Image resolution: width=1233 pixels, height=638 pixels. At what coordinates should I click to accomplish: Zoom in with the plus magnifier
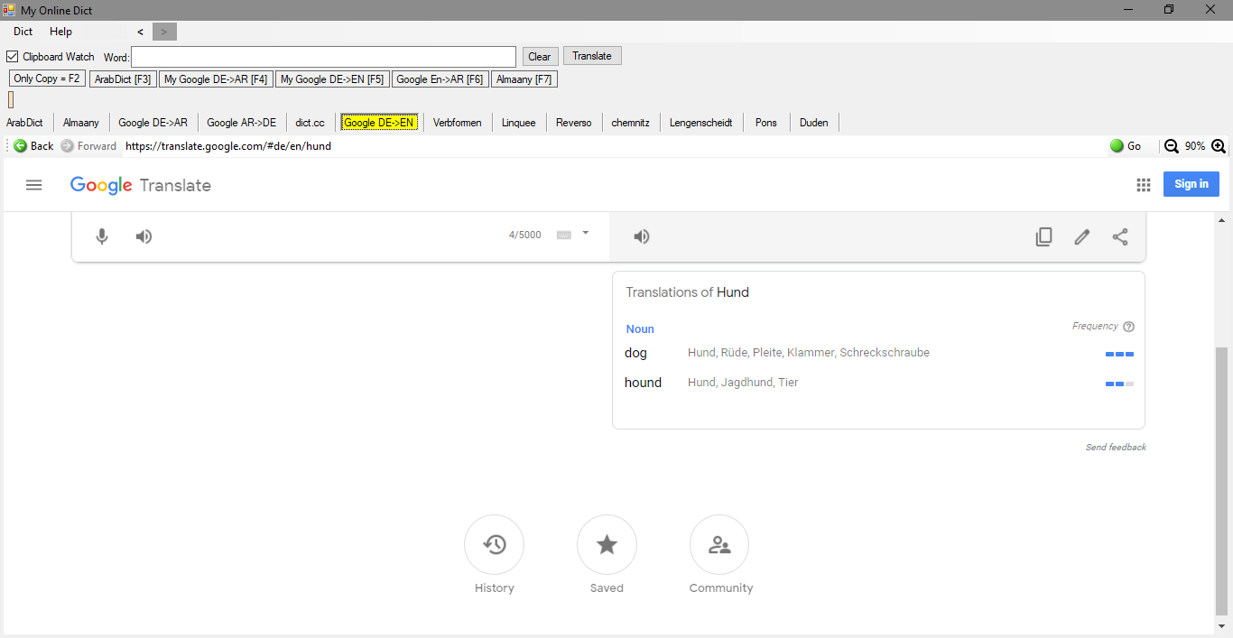click(1218, 146)
